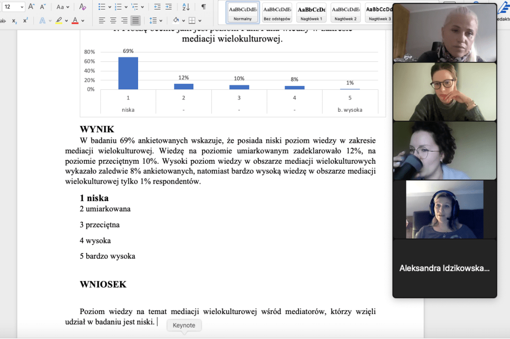Screen dimensions: 510x339
Task: Toggle paragraph marks with the pilcrow
Action: [203, 7]
